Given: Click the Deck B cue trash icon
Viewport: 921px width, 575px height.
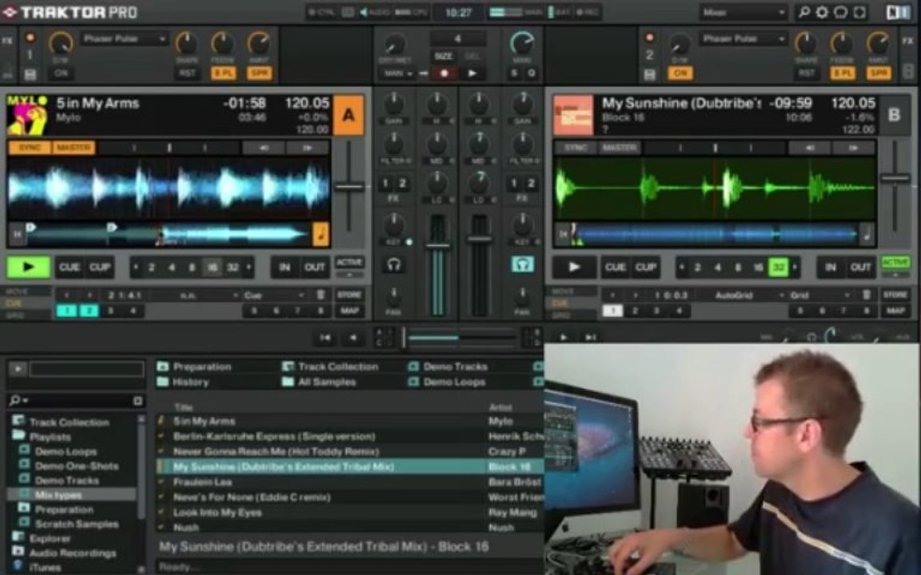Looking at the screenshot, I should point(867,295).
